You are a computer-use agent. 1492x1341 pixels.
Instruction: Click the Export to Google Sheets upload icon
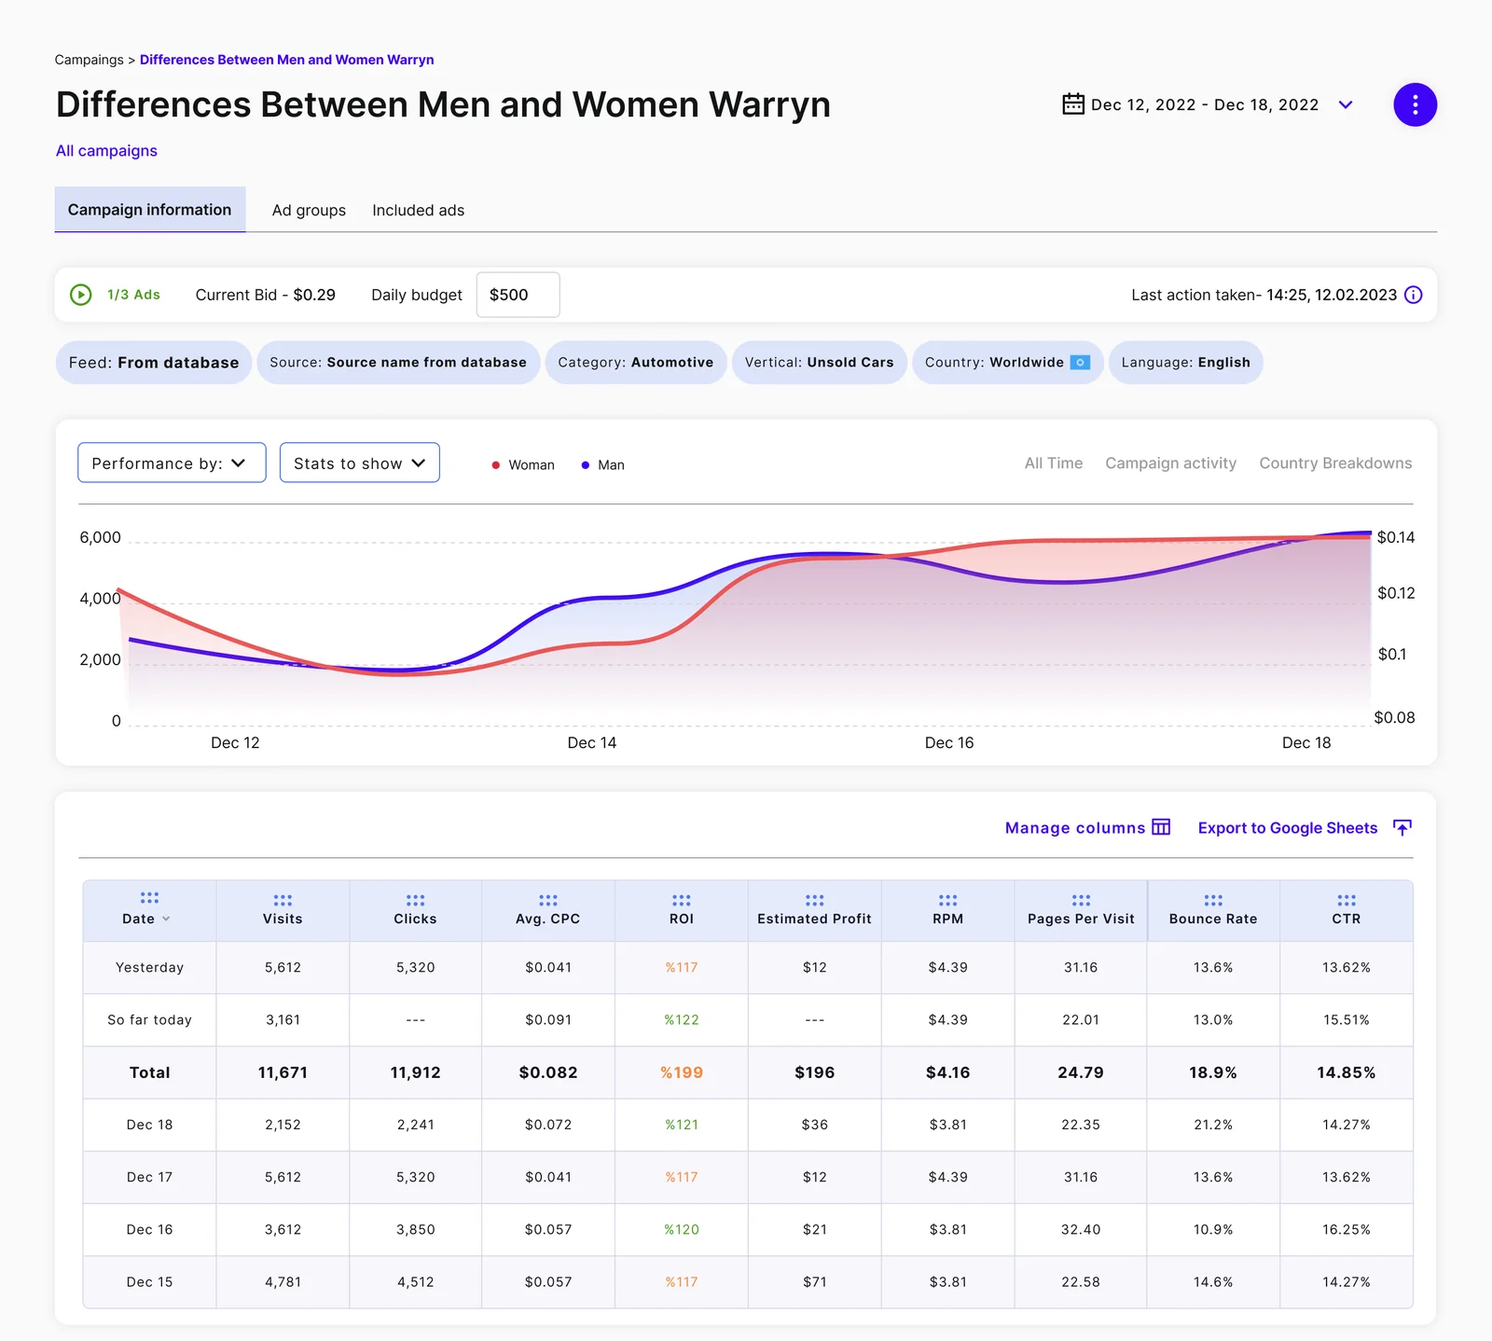click(x=1402, y=827)
